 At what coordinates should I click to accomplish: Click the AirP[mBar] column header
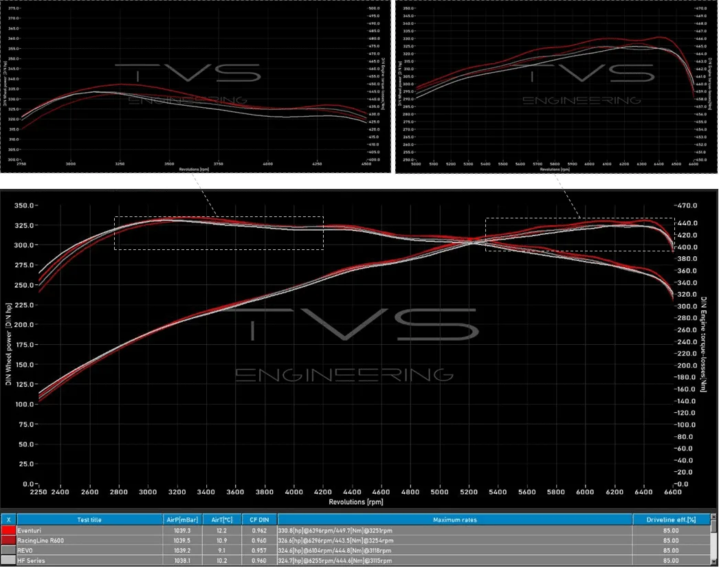pyautogui.click(x=183, y=520)
